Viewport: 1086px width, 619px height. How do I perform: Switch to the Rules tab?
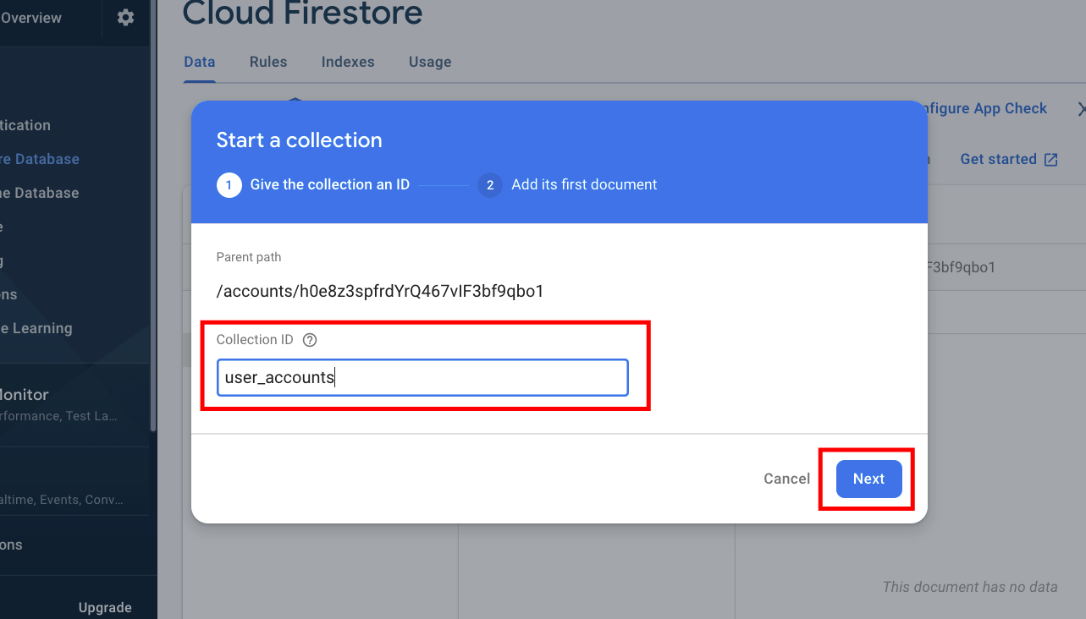click(x=268, y=62)
